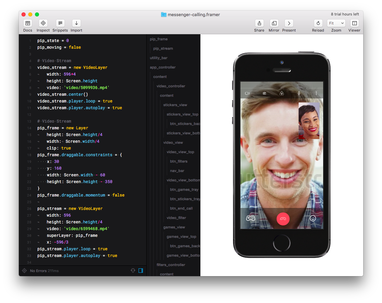Tap the games controller icon in preview
The width and height of the screenshot is (382, 303).
tap(251, 218)
